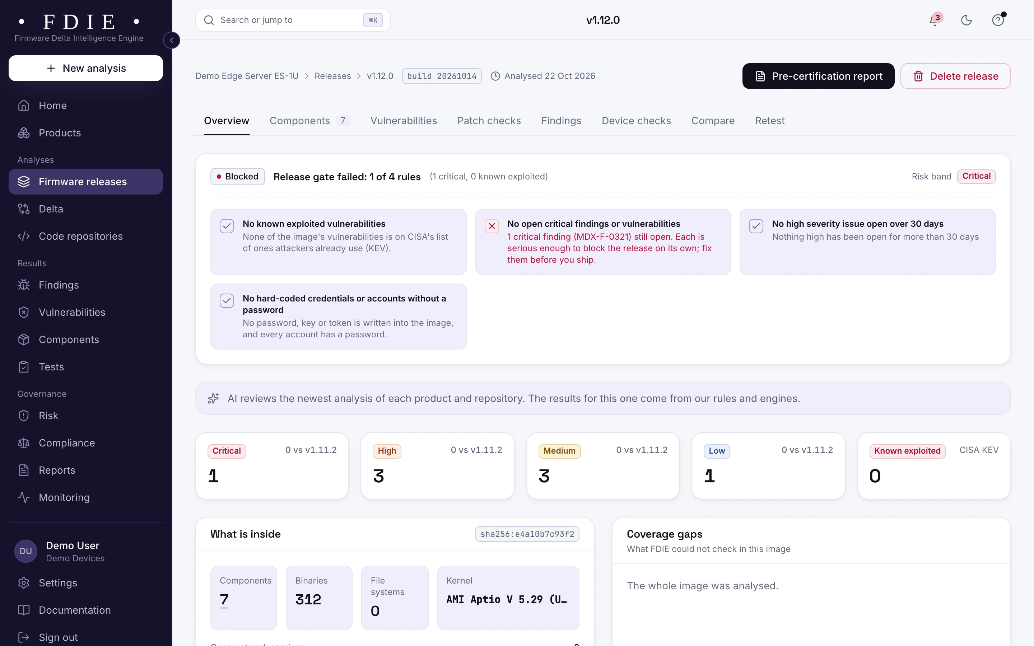Click the Delete release button
This screenshot has width=1034, height=646.
tap(955, 76)
